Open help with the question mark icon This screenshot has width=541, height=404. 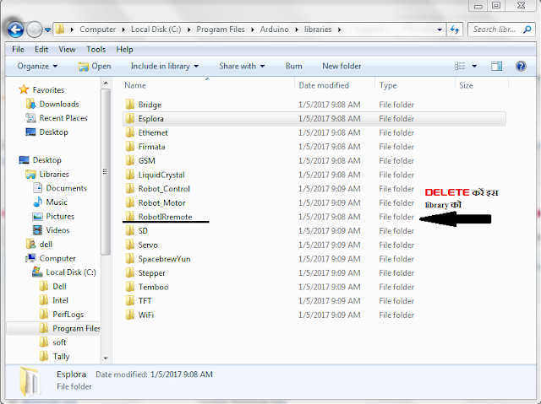click(x=521, y=66)
